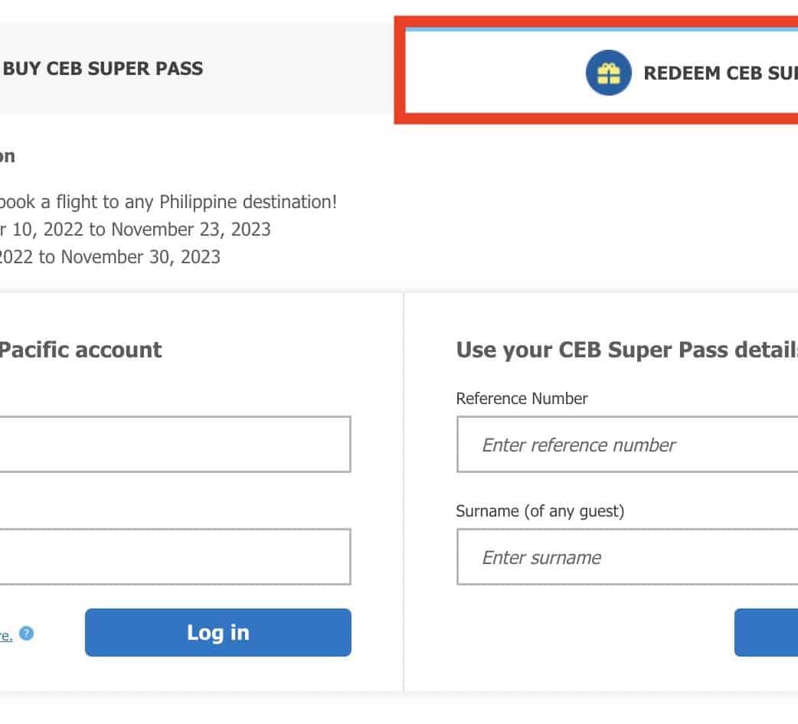Click the bold heading above the flight description
The width and height of the screenshot is (798, 724).
click(7, 157)
